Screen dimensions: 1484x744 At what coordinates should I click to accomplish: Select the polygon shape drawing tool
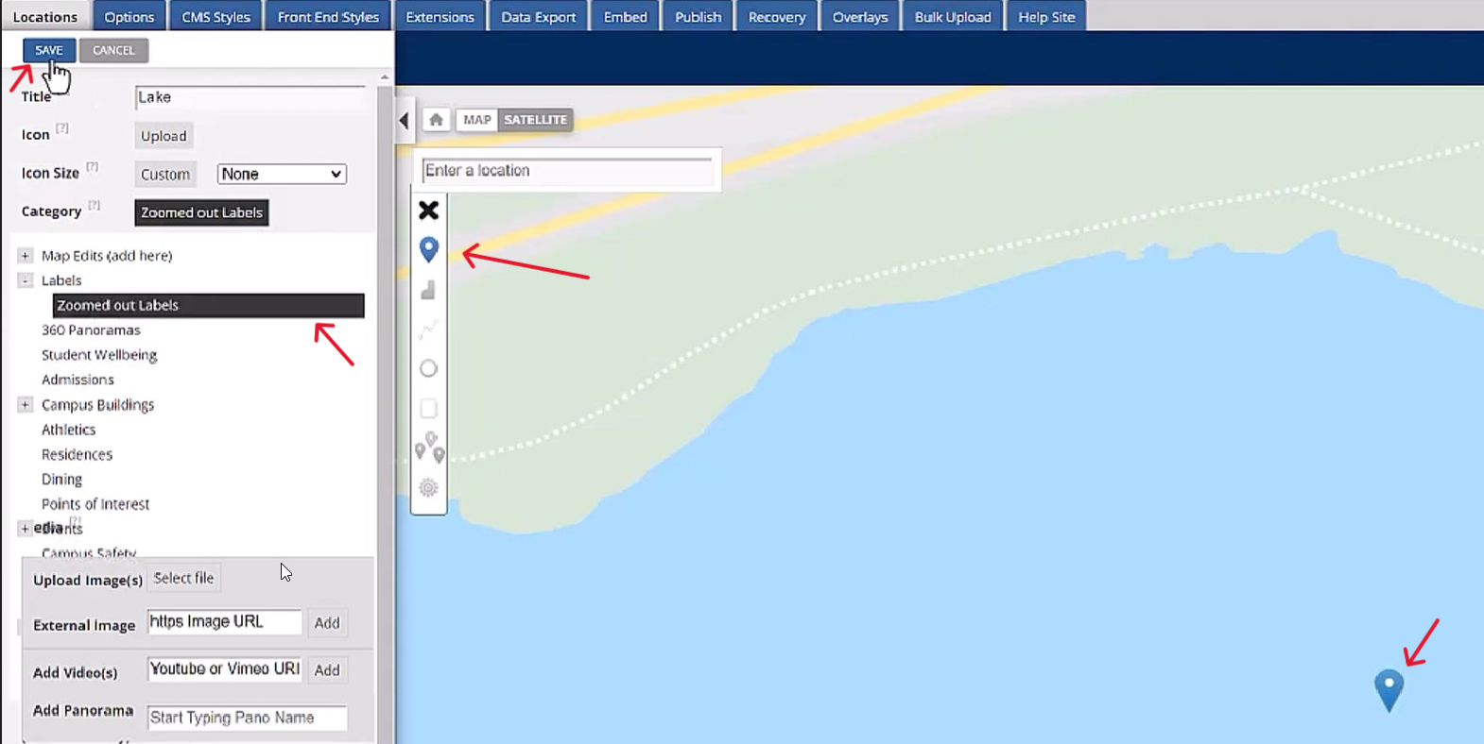428,290
